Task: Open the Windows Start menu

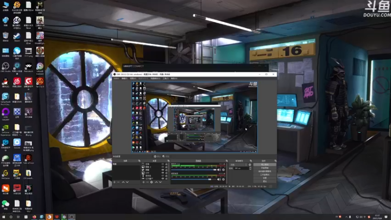Action: 3,217
